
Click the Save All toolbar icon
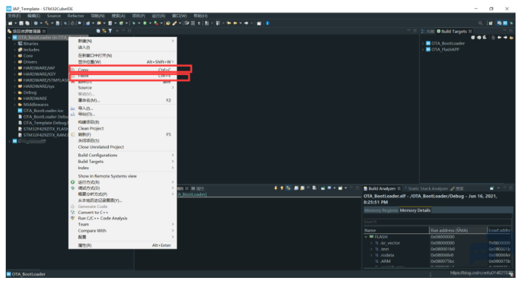pyautogui.click(x=27, y=23)
